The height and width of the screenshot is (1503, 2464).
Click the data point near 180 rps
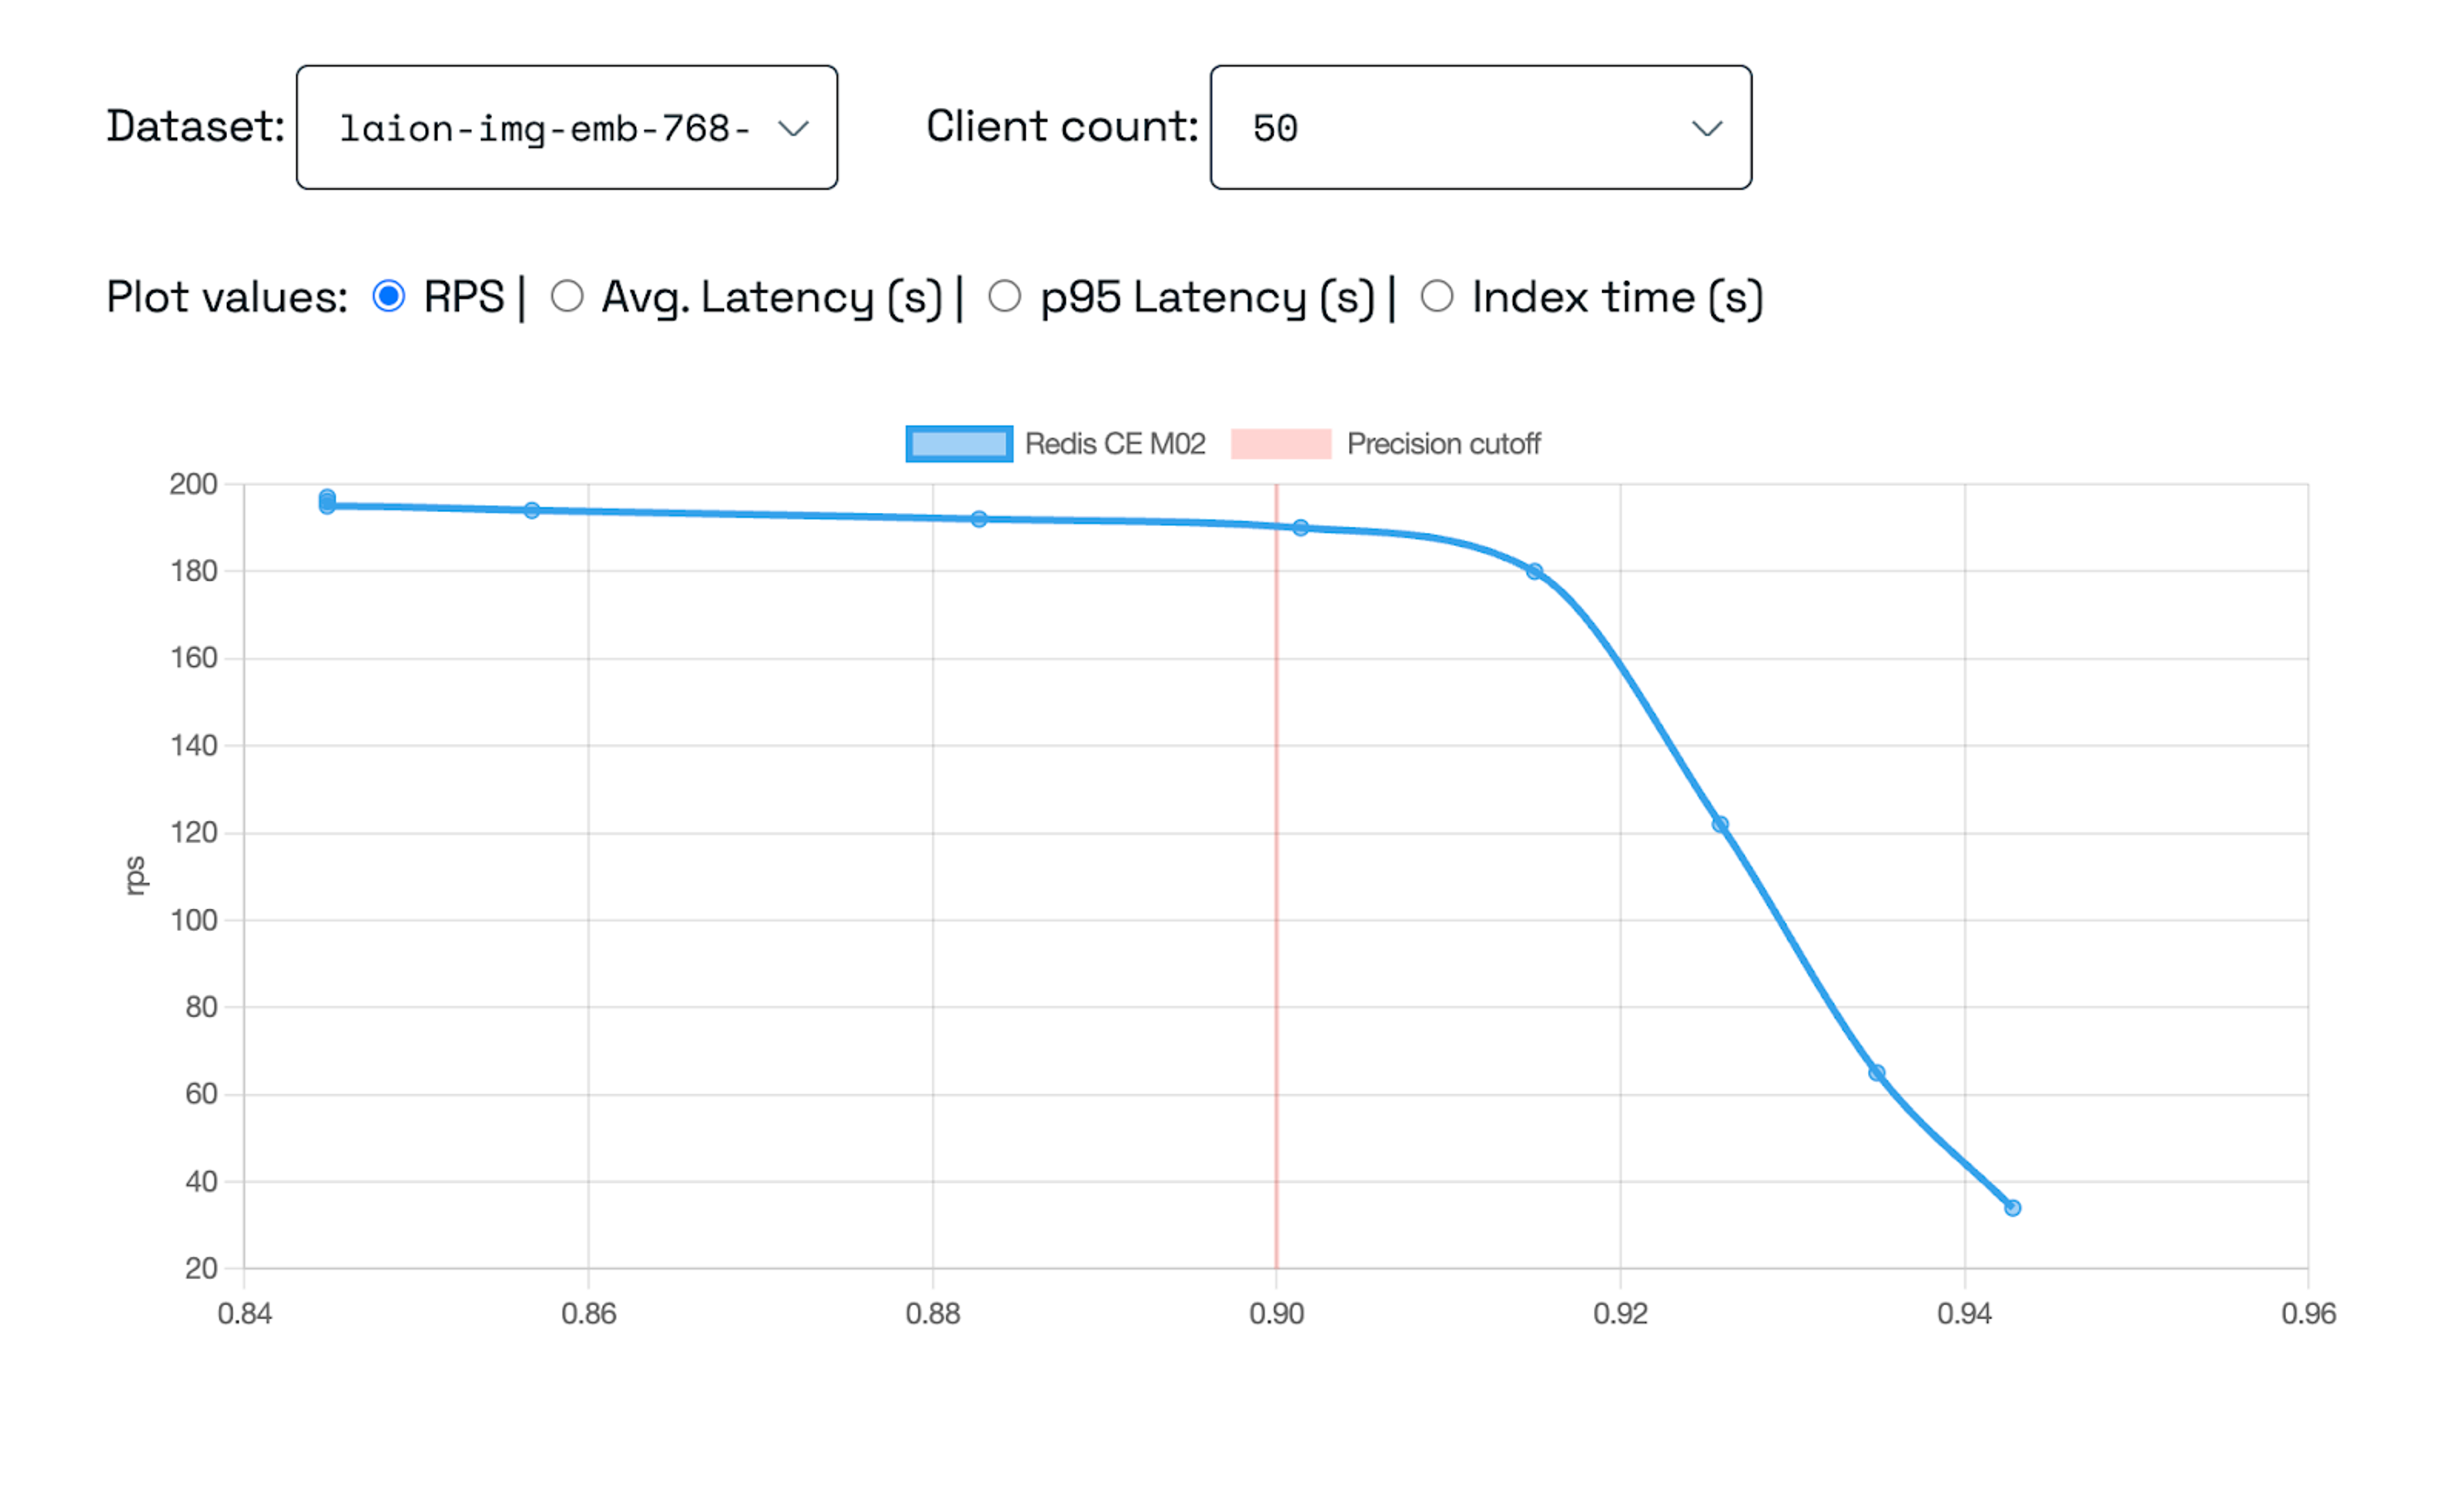pyautogui.click(x=1535, y=572)
